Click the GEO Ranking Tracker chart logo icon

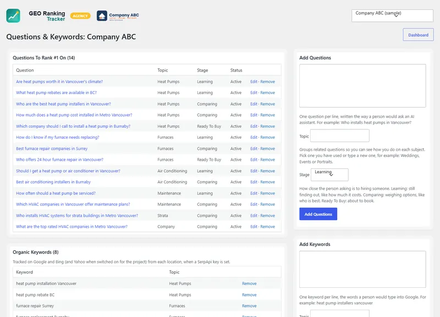point(13,16)
